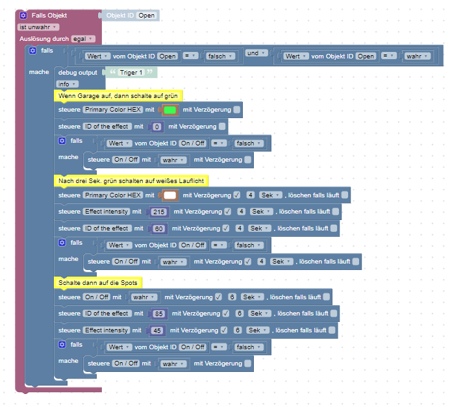The image size is (450, 407).
Task: Toggle mit Verzögerung on ID of the effect 0 row
Action: (x=222, y=127)
